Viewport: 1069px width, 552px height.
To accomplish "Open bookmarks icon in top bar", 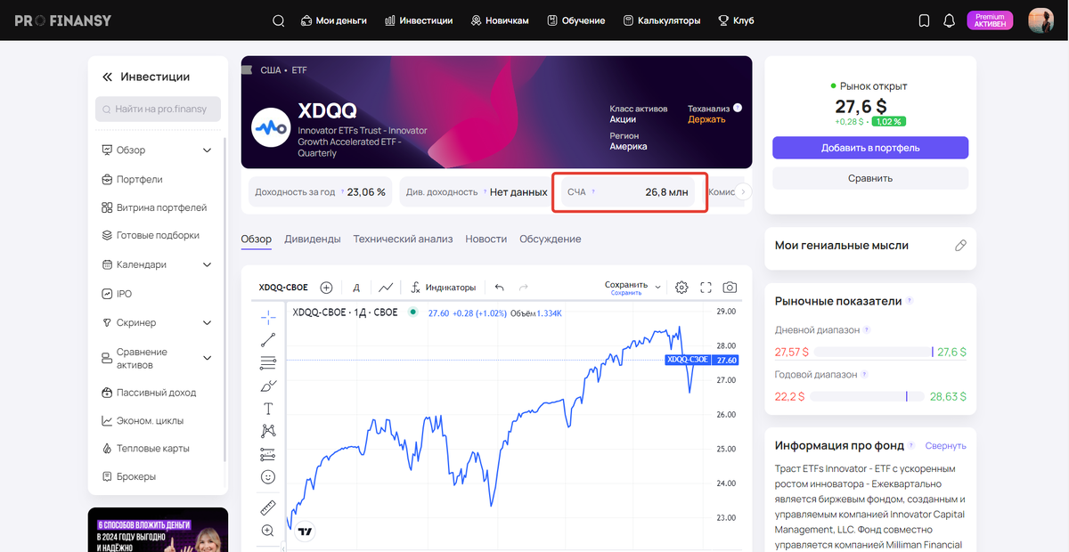I will point(924,20).
